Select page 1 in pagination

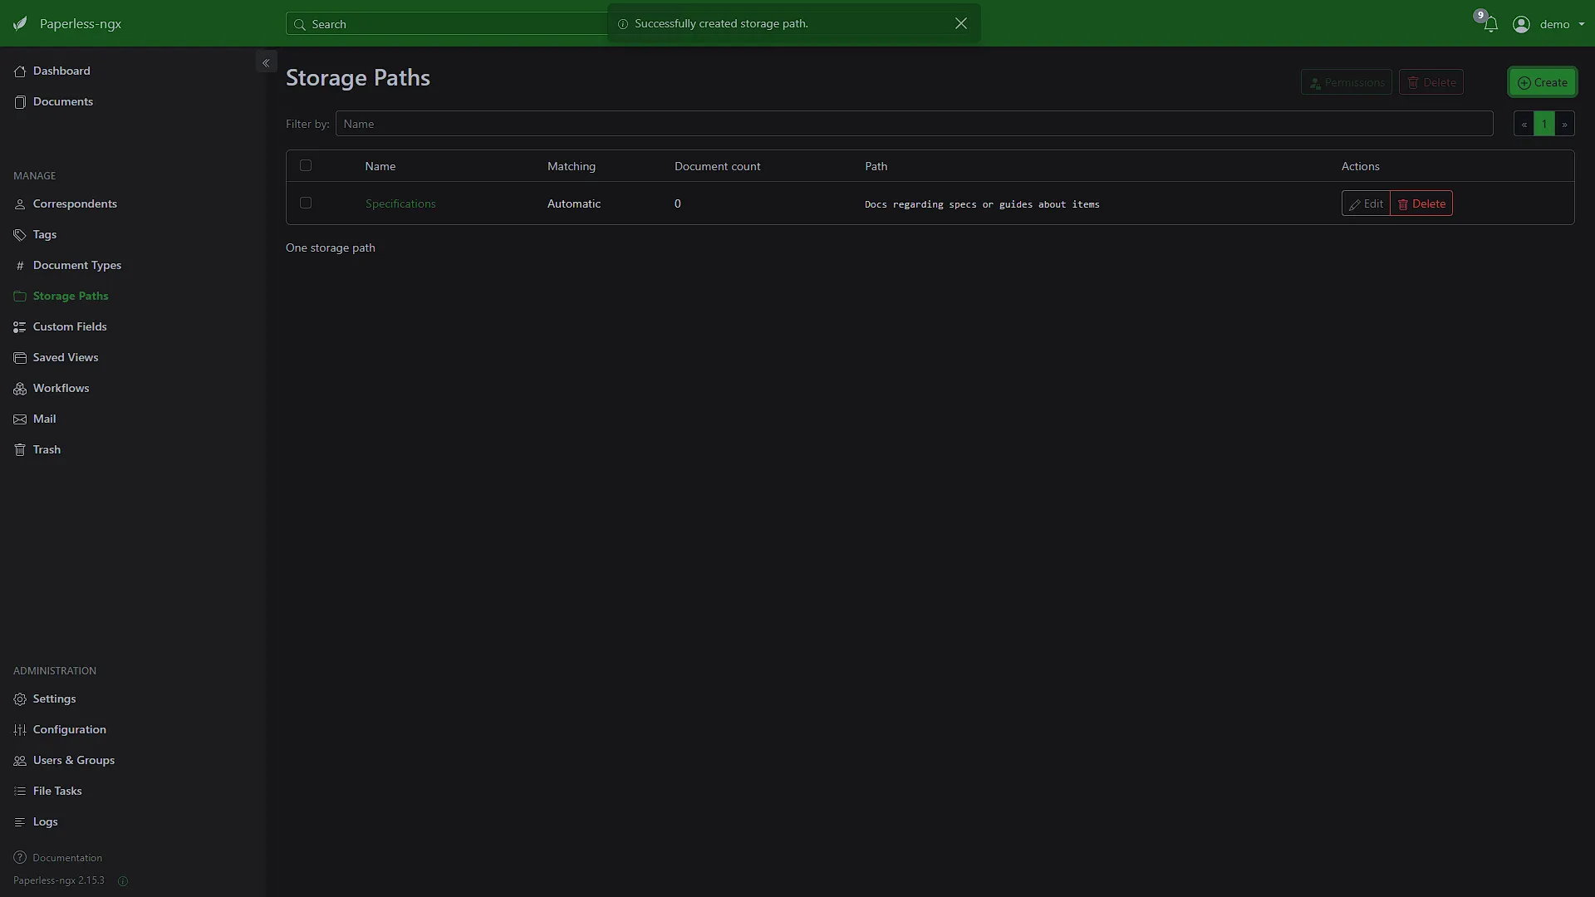[x=1543, y=124]
